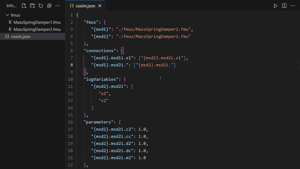Open editor more actions ellipsis
Screen dimensions: 300x169
click(292, 6)
